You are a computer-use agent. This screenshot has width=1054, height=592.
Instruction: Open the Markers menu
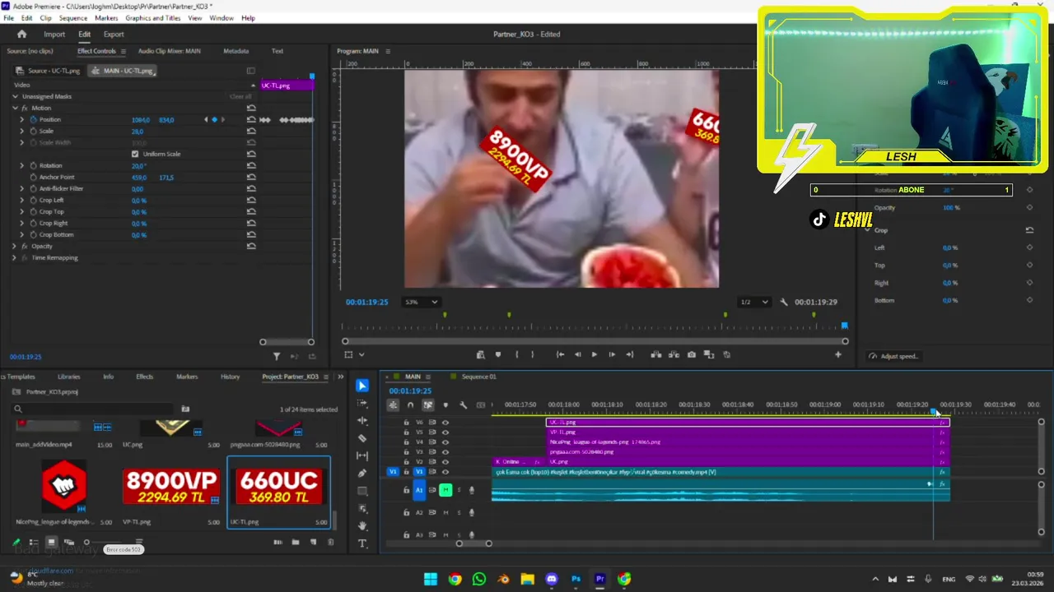106,17
